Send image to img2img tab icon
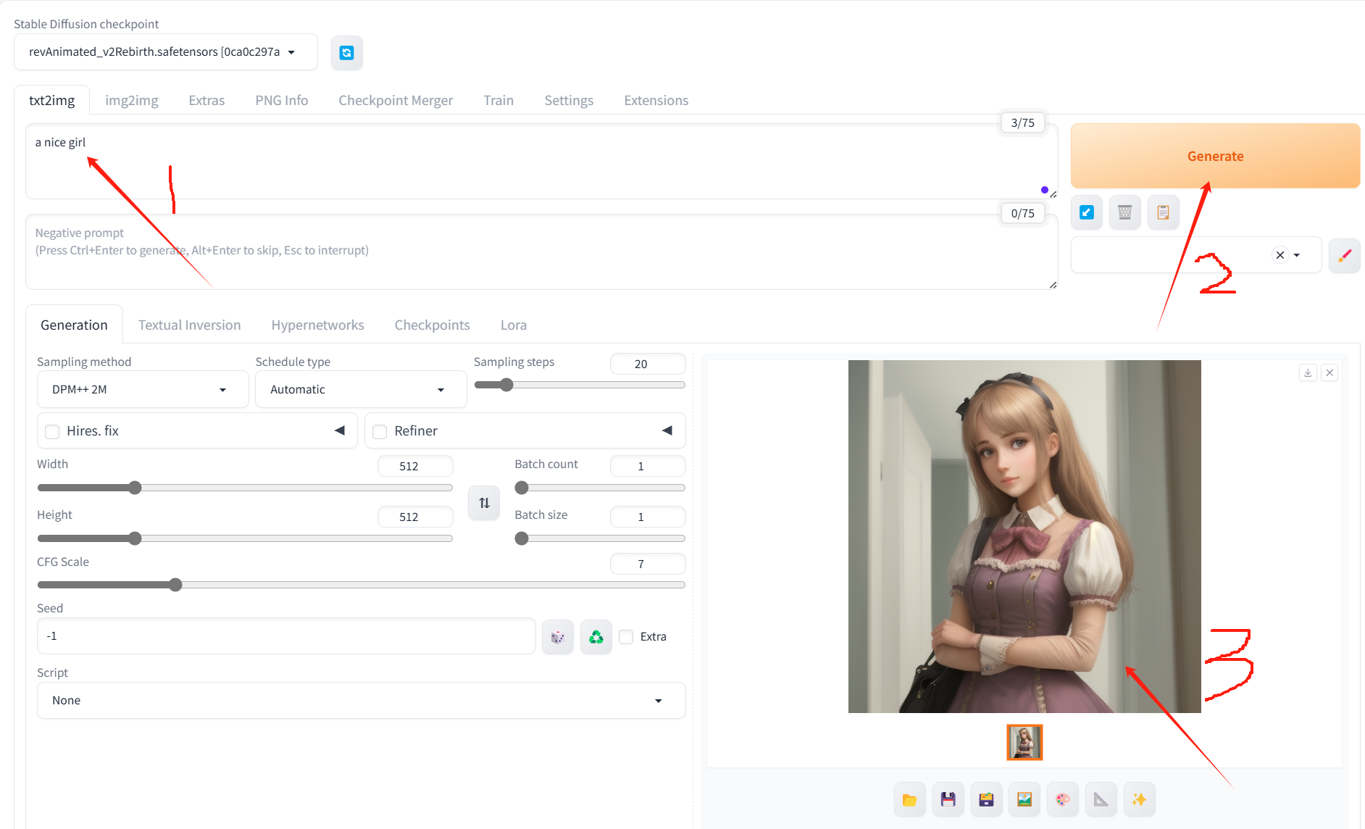 [1024, 800]
